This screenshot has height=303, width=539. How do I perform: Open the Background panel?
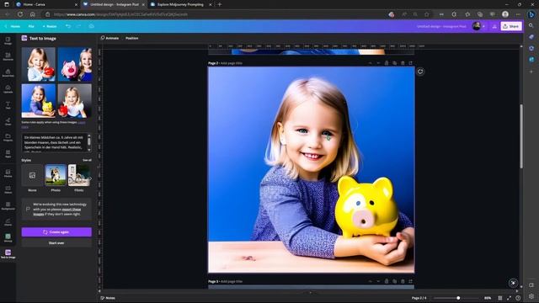[8, 205]
